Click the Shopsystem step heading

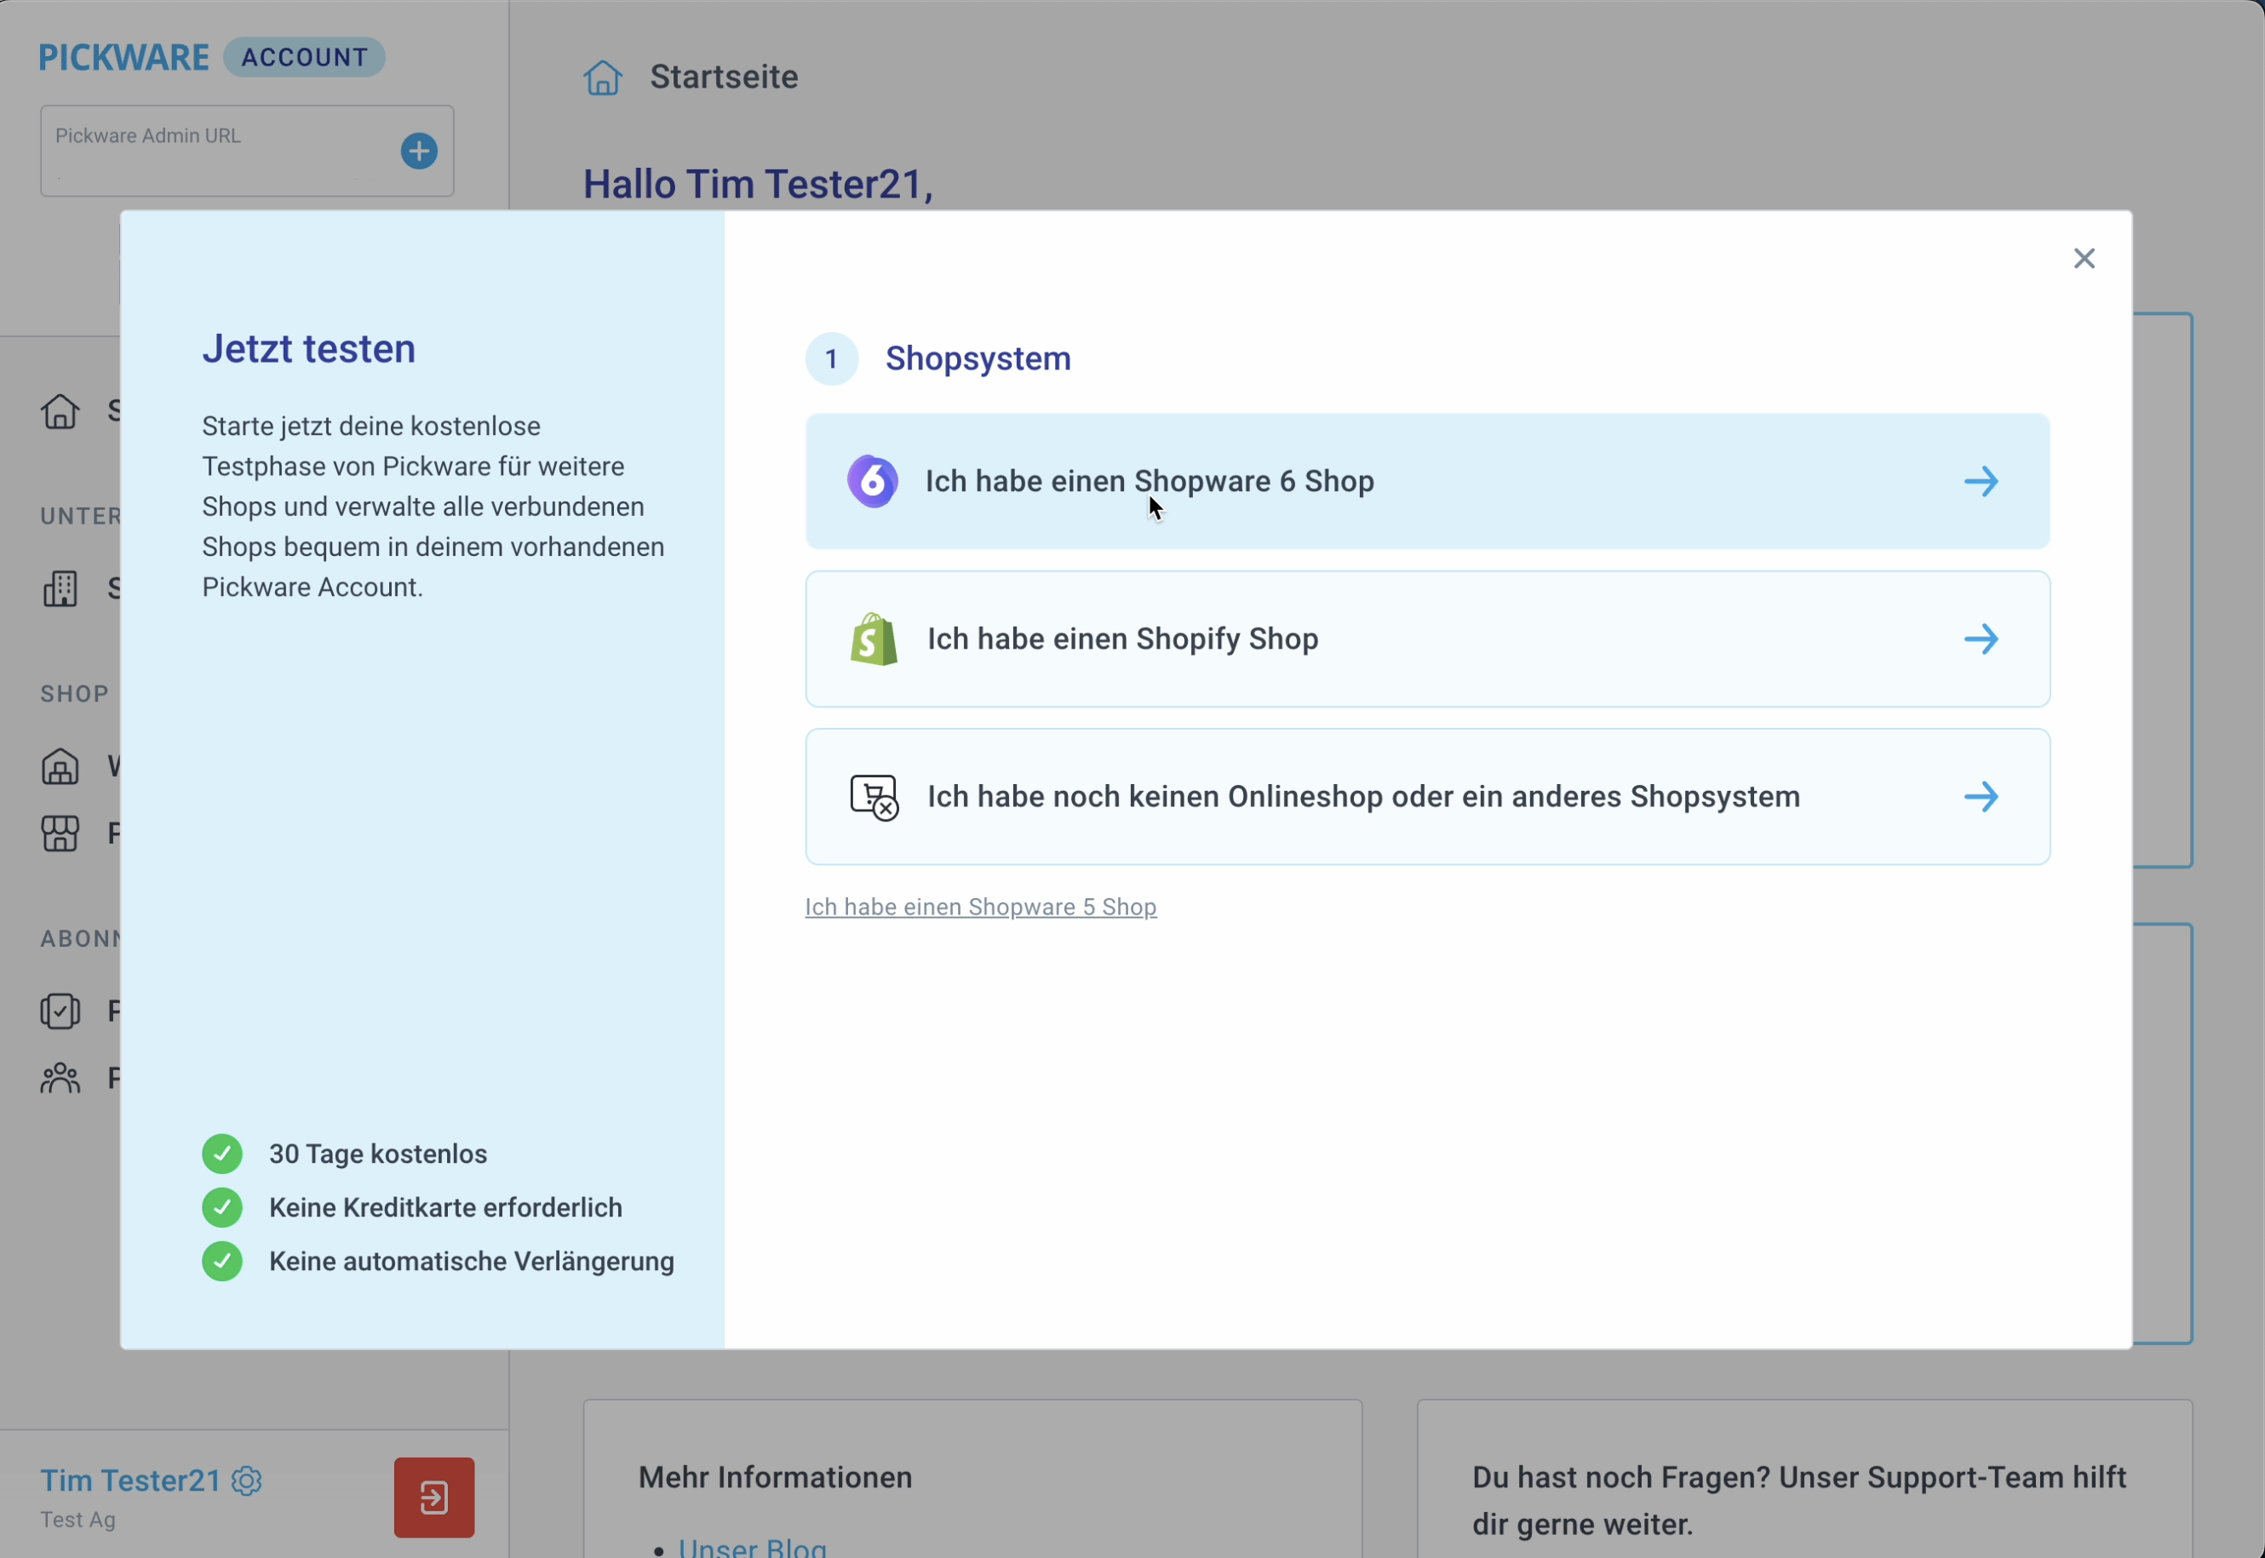[x=978, y=358]
